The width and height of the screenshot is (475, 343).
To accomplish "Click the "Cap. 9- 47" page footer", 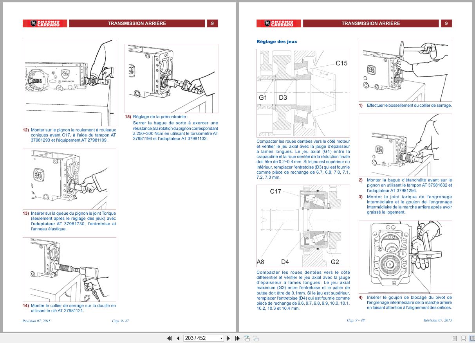I will coord(121,321).
